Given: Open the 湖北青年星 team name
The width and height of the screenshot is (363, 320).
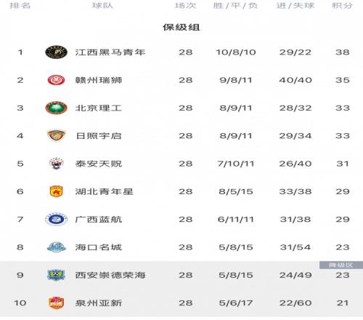Looking at the screenshot, I should click(105, 191).
